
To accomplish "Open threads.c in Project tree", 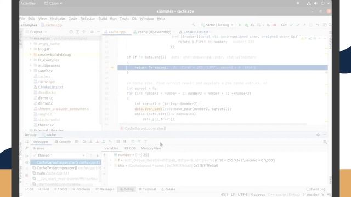I will 46,125.
